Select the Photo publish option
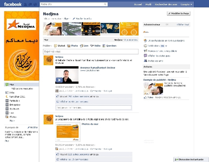209x162 pixels. coord(72,46)
